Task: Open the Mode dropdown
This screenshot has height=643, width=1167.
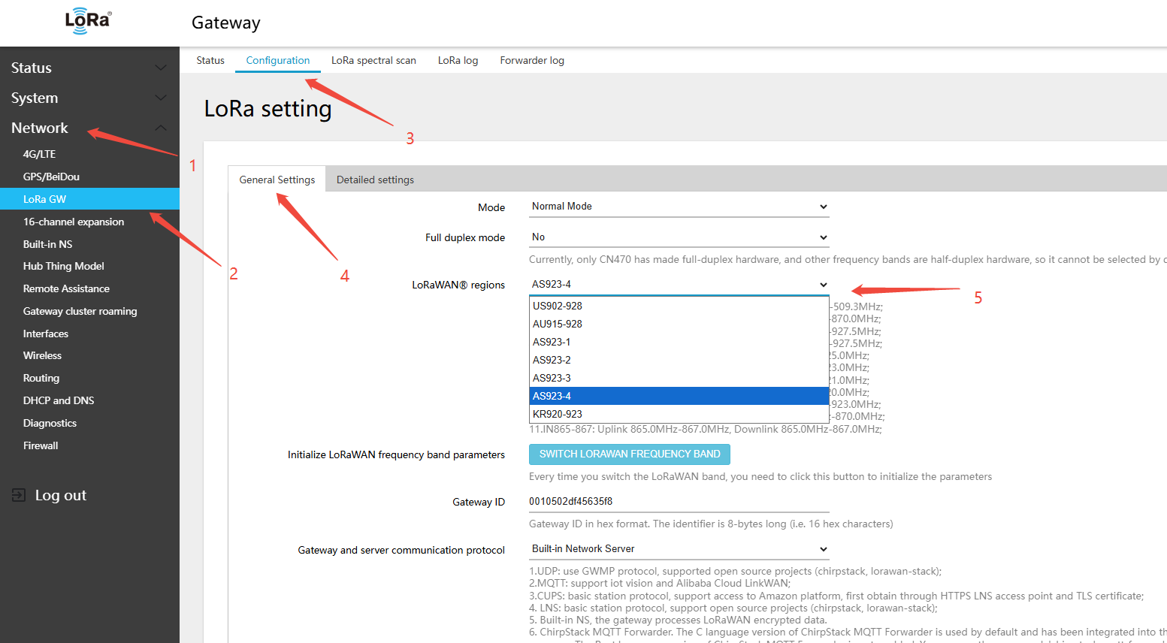Action: 679,207
